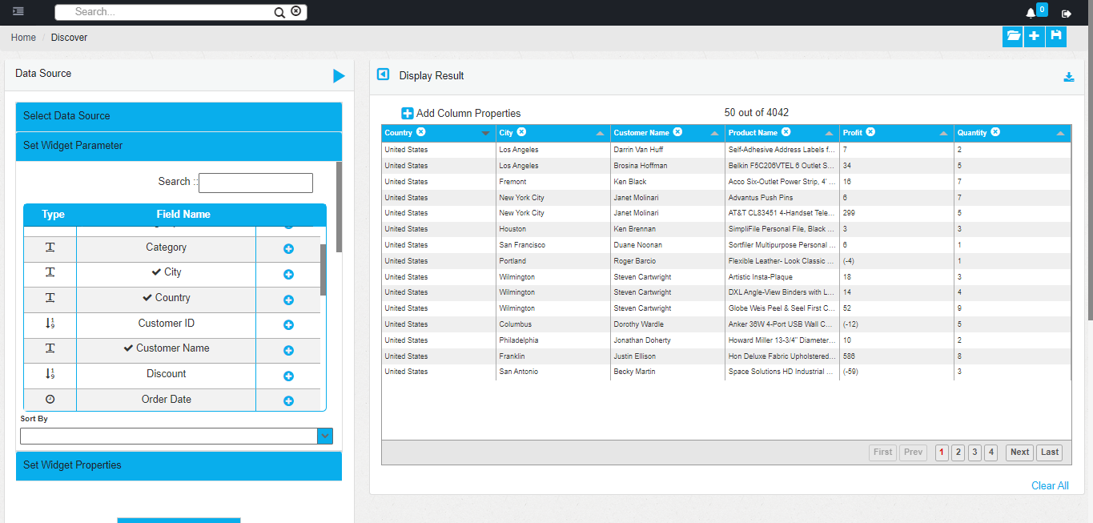Select the Order Date field name
Image resolution: width=1093 pixels, height=523 pixels.
[167, 400]
